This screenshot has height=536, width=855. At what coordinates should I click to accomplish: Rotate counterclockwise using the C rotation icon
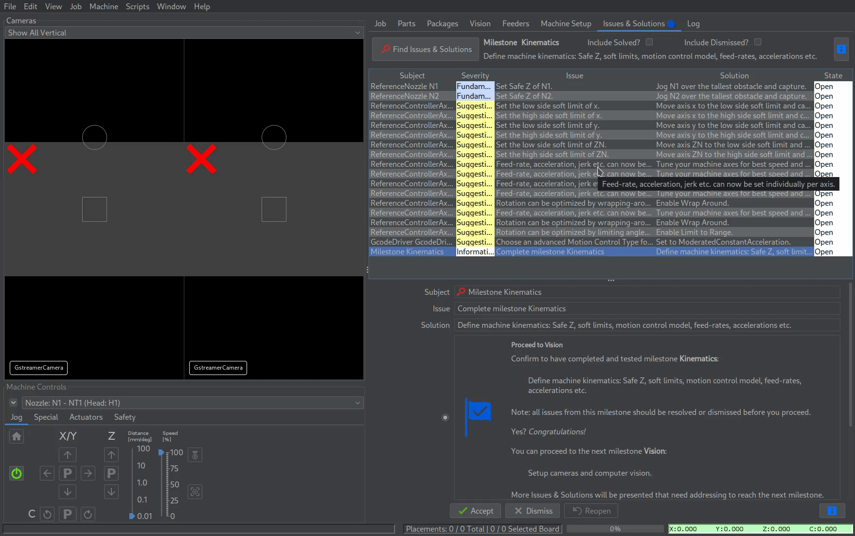pyautogui.click(x=47, y=514)
